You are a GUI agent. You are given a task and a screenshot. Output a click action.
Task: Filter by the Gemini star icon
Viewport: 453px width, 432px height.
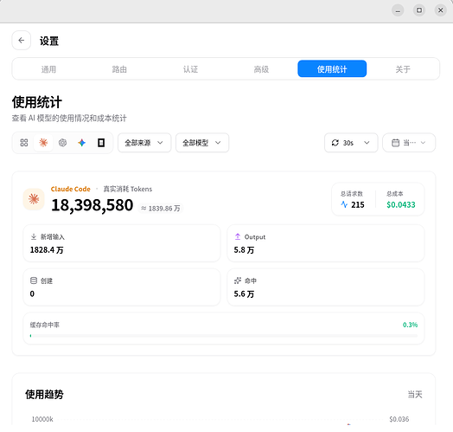pyautogui.click(x=82, y=143)
